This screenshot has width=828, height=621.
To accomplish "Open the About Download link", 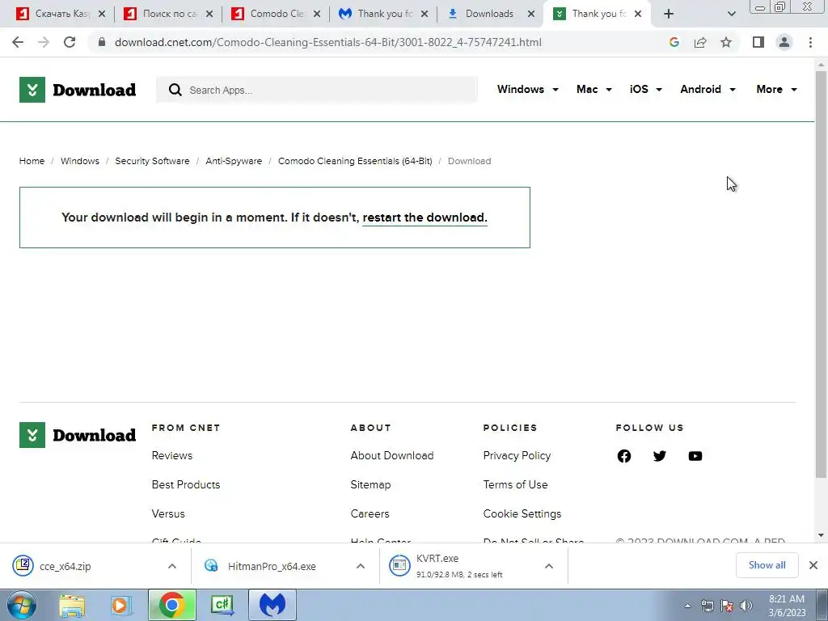I will (392, 456).
